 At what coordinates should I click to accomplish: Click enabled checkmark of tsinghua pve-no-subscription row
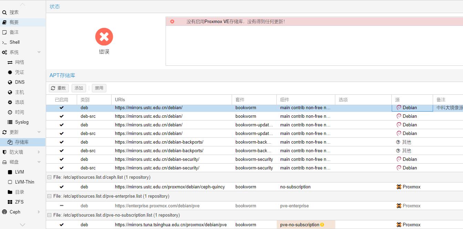point(62,225)
